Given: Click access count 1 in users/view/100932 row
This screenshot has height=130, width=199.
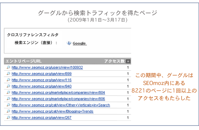Looking at the screenshot, I should [128, 68].
